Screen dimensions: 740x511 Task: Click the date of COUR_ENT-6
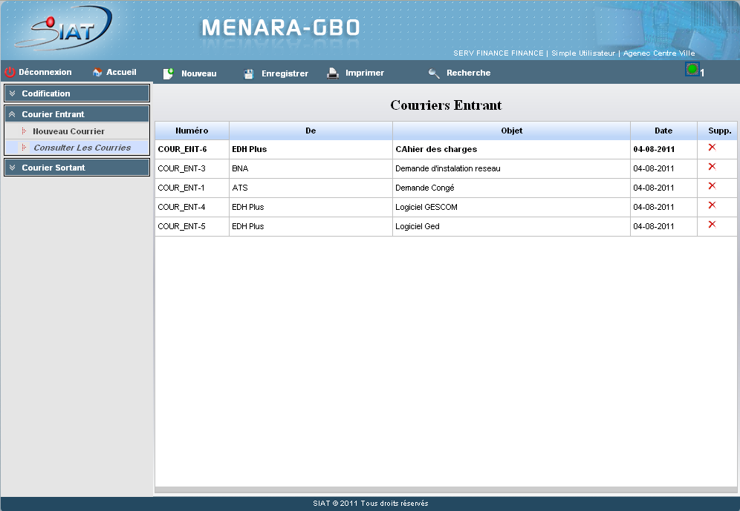pyautogui.click(x=663, y=149)
